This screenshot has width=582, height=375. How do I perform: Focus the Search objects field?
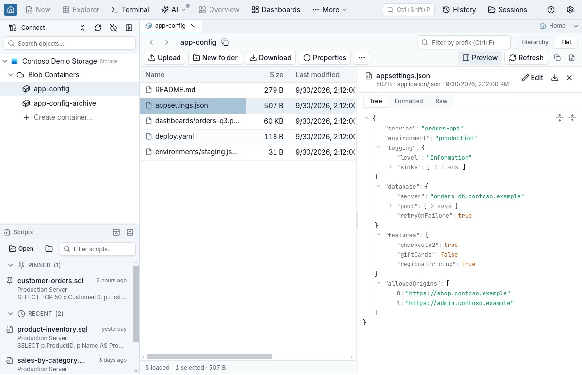tap(70, 43)
